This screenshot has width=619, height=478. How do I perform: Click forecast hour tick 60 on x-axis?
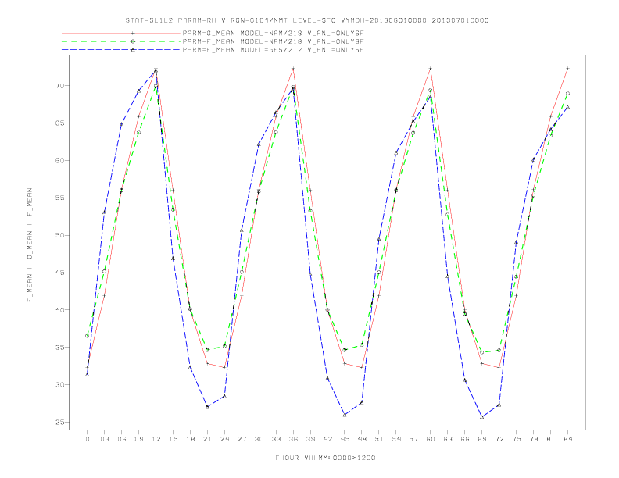pyautogui.click(x=431, y=439)
